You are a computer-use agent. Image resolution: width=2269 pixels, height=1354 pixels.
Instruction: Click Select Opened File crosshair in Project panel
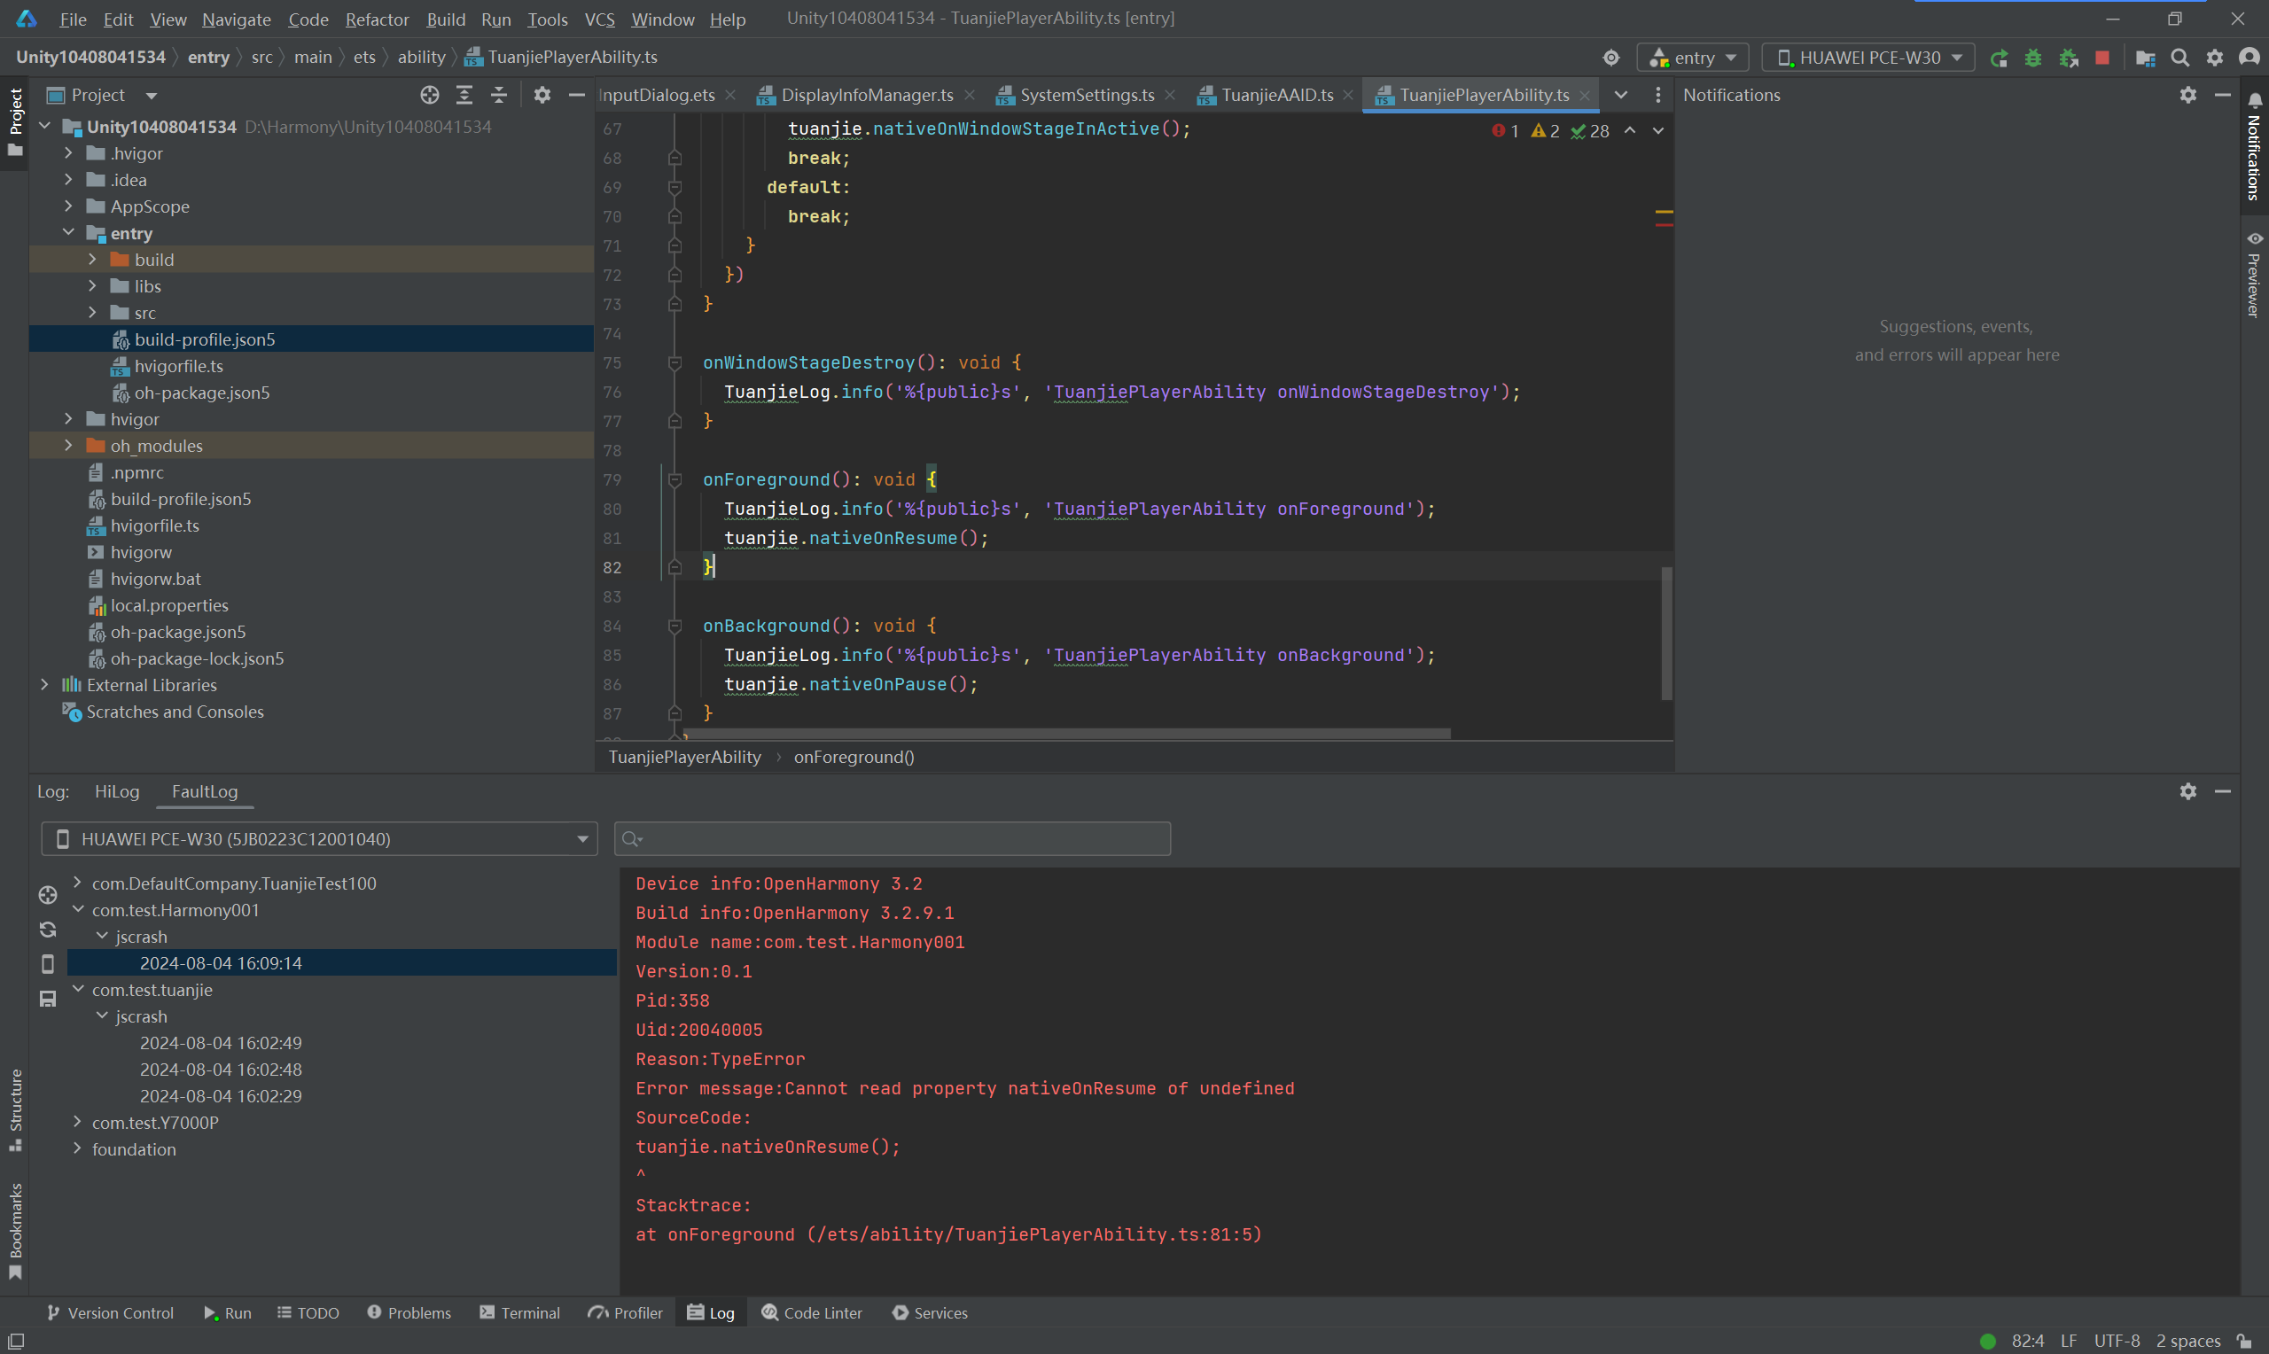tap(430, 95)
